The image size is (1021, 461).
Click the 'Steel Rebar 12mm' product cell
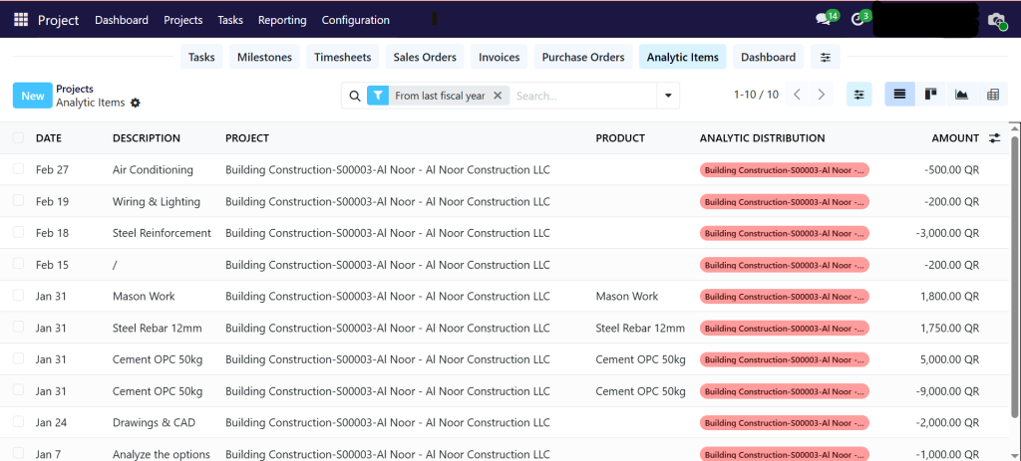pos(640,328)
